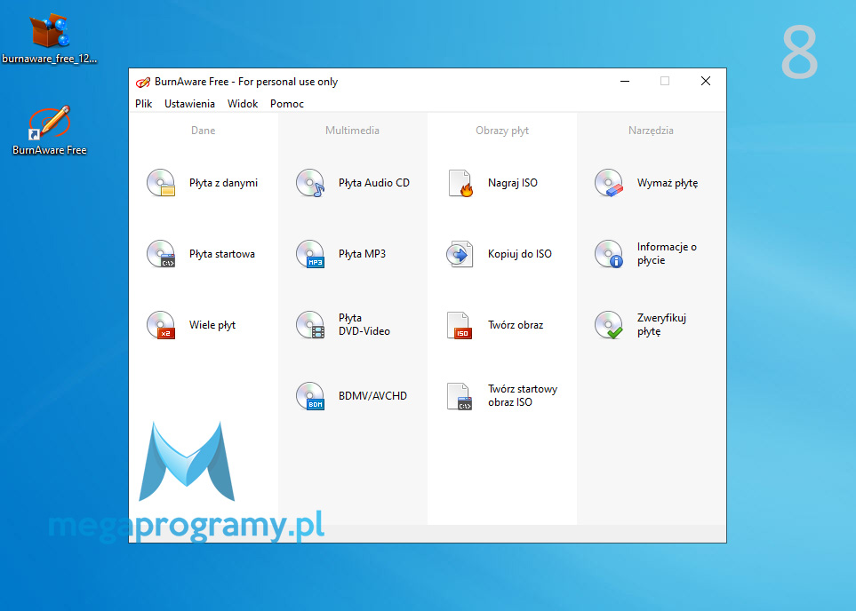Minimize the BurnAware Free window
Image resolution: width=856 pixels, height=611 pixels.
[x=625, y=82]
